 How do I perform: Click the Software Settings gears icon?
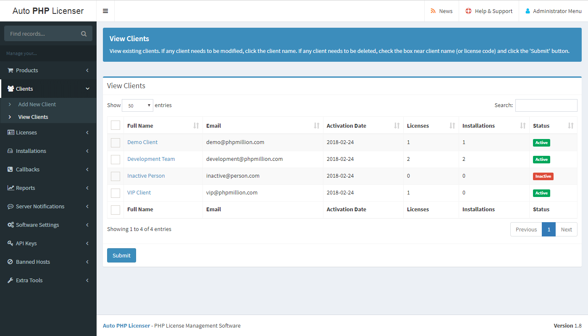click(10, 225)
